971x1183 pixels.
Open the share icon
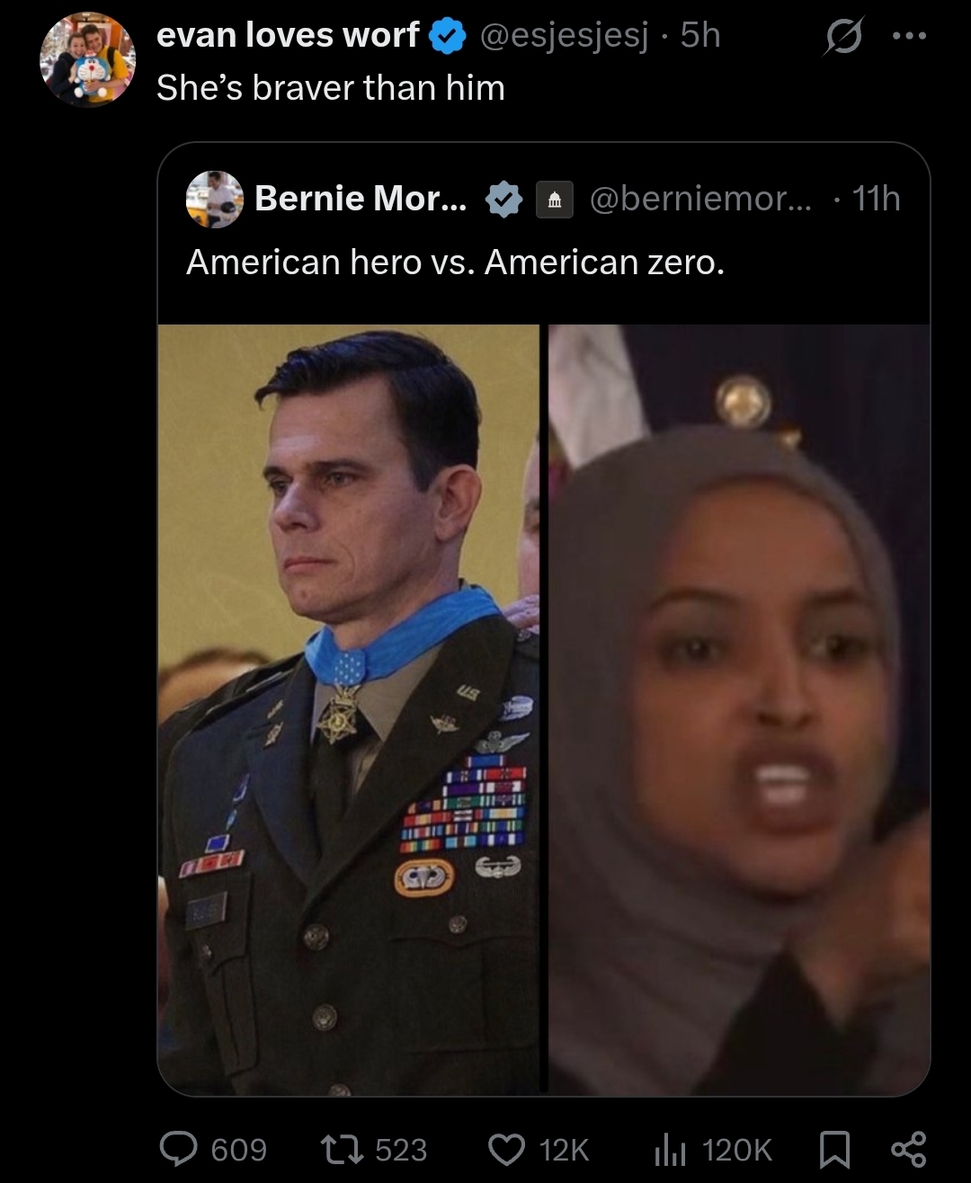coord(907,1149)
